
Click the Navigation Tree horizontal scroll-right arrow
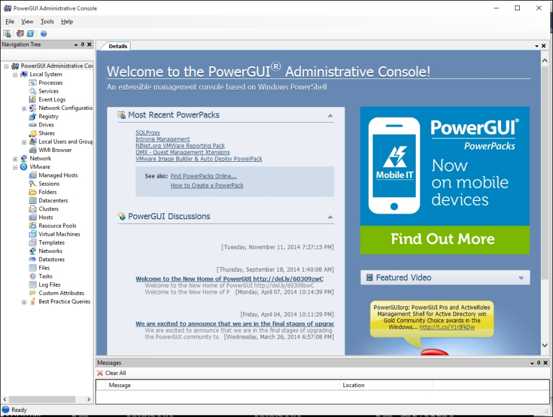[x=88, y=399]
